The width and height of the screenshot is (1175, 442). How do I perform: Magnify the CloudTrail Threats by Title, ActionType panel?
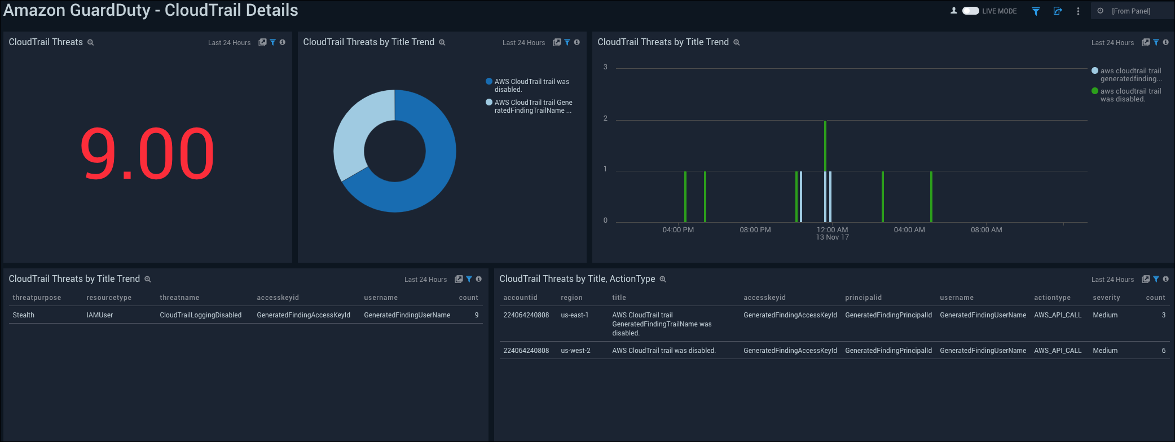[663, 279]
